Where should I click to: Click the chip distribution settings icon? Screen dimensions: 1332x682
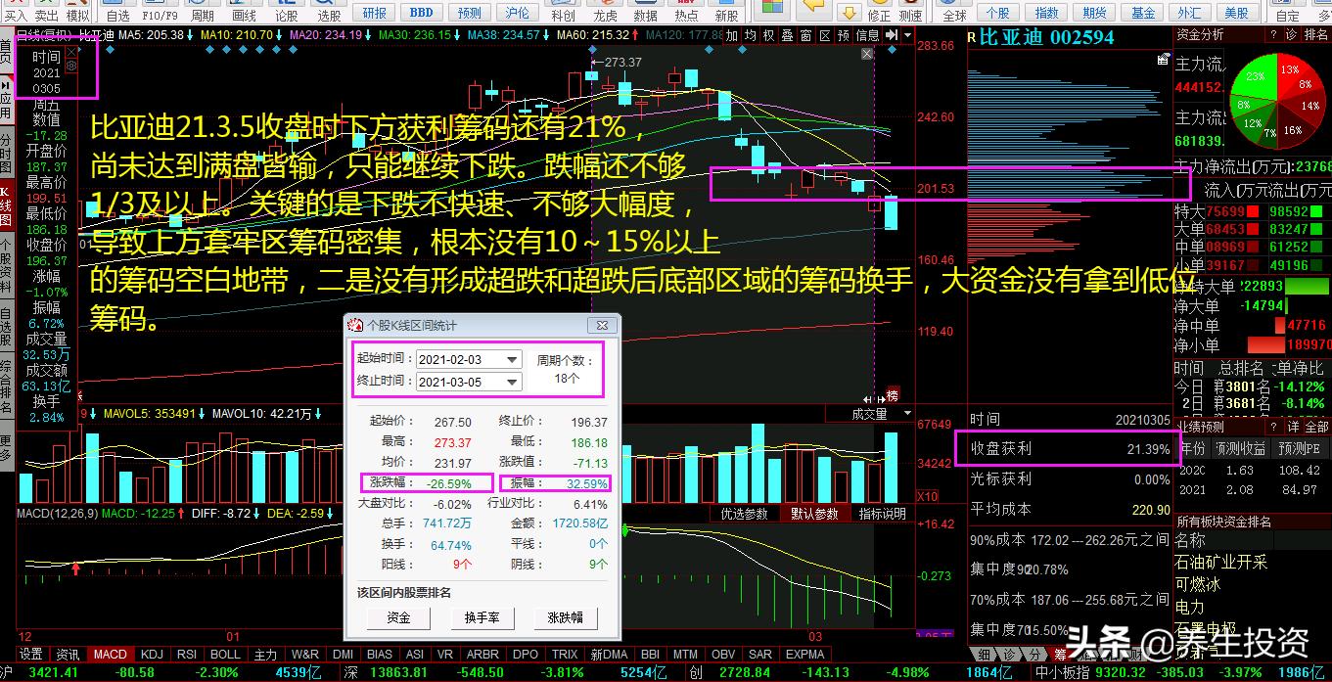1163,60
